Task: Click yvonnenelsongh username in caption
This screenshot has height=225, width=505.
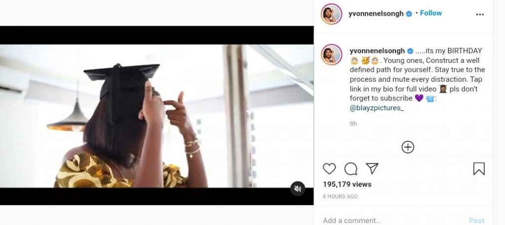Action: 376,51
